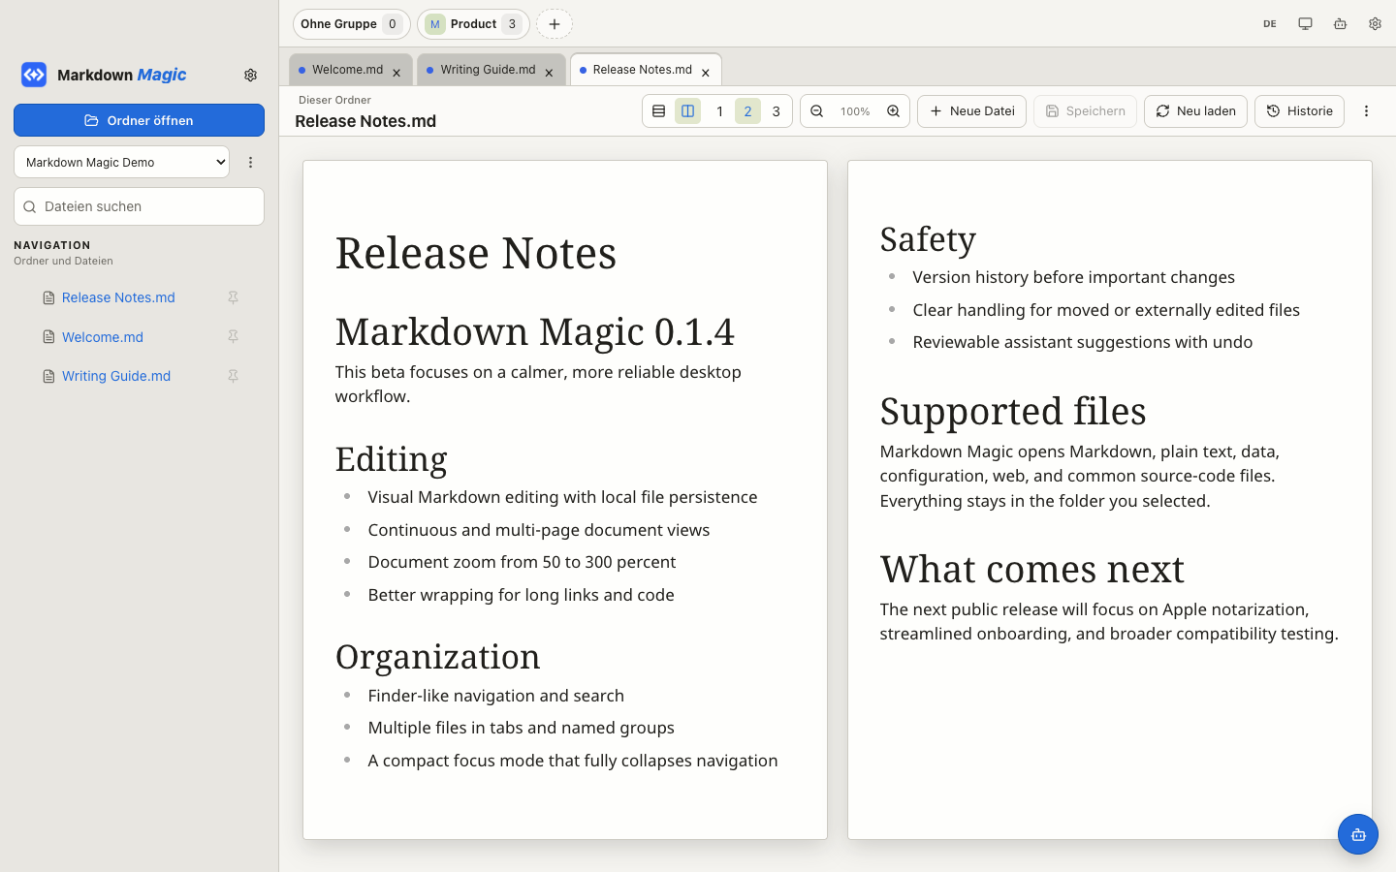Click the 'Finder-like navigation and search' bullet
This screenshot has width=1396, height=872.
[x=496, y=696]
